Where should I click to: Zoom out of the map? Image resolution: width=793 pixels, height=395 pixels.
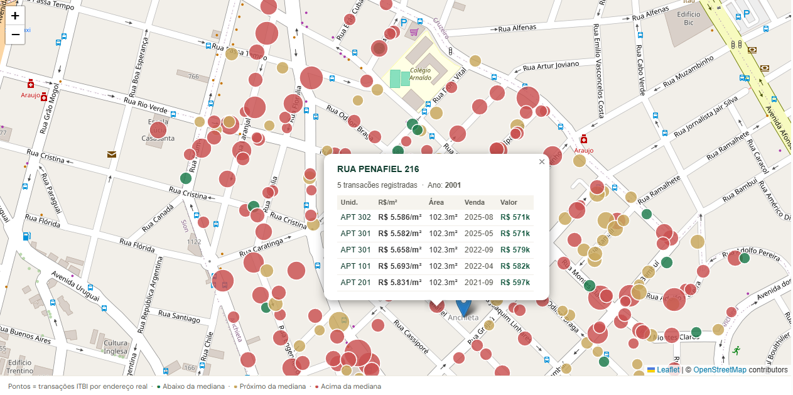15,35
